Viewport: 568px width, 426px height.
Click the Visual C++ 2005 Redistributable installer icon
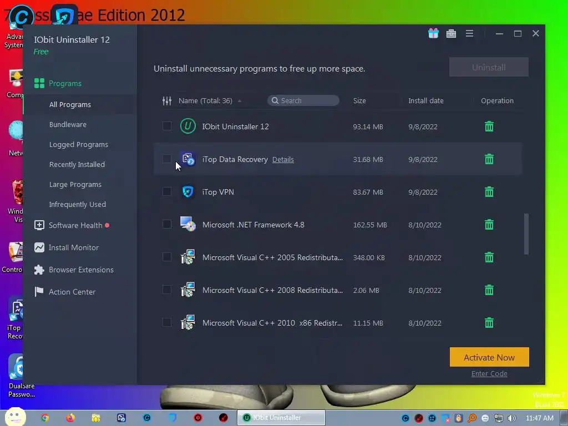(187, 257)
